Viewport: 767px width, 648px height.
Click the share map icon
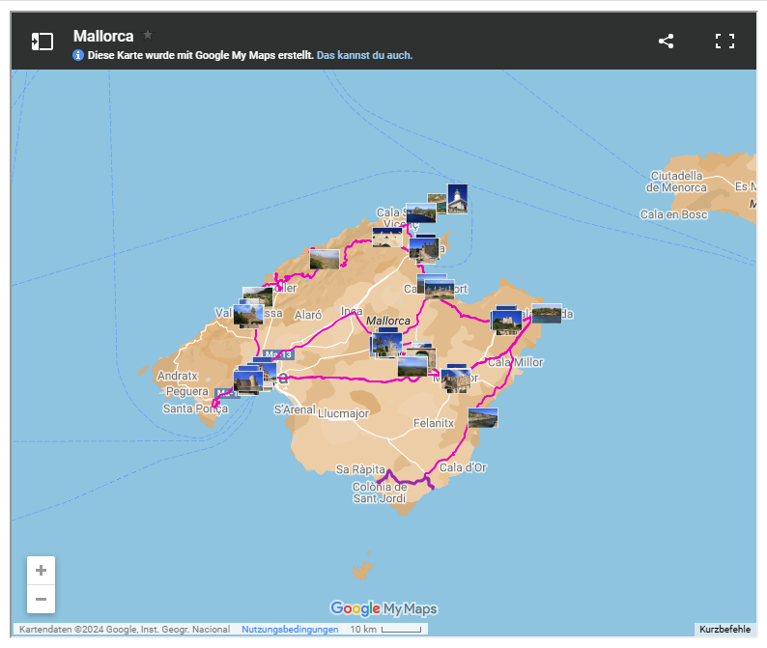pyautogui.click(x=666, y=42)
